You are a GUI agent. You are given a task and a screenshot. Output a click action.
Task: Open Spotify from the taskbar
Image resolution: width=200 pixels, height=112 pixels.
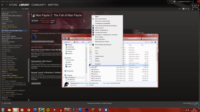(48, 110)
